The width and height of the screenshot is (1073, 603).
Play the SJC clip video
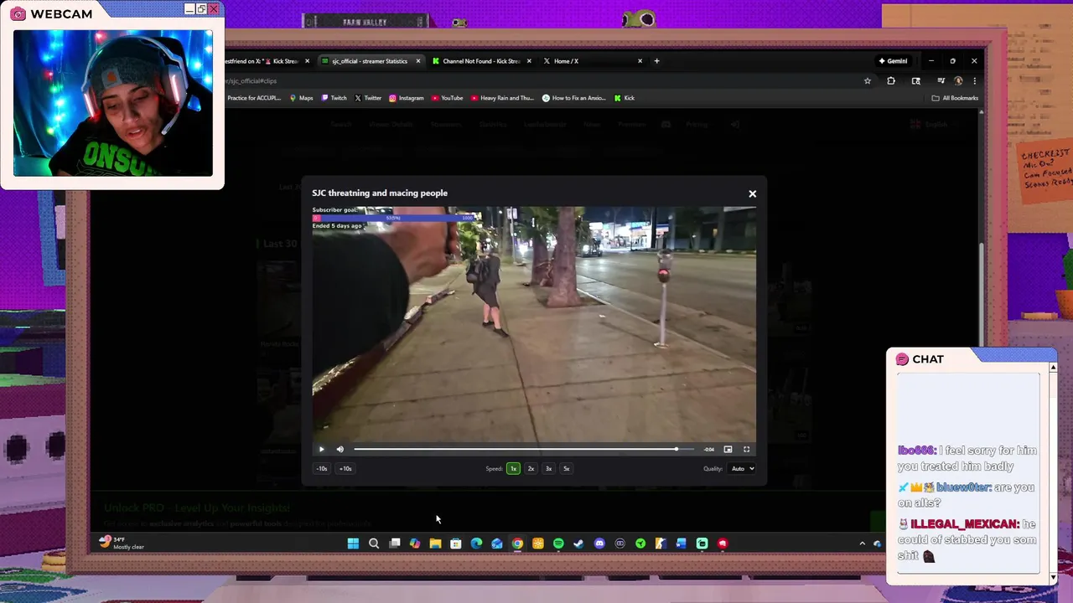(x=321, y=449)
